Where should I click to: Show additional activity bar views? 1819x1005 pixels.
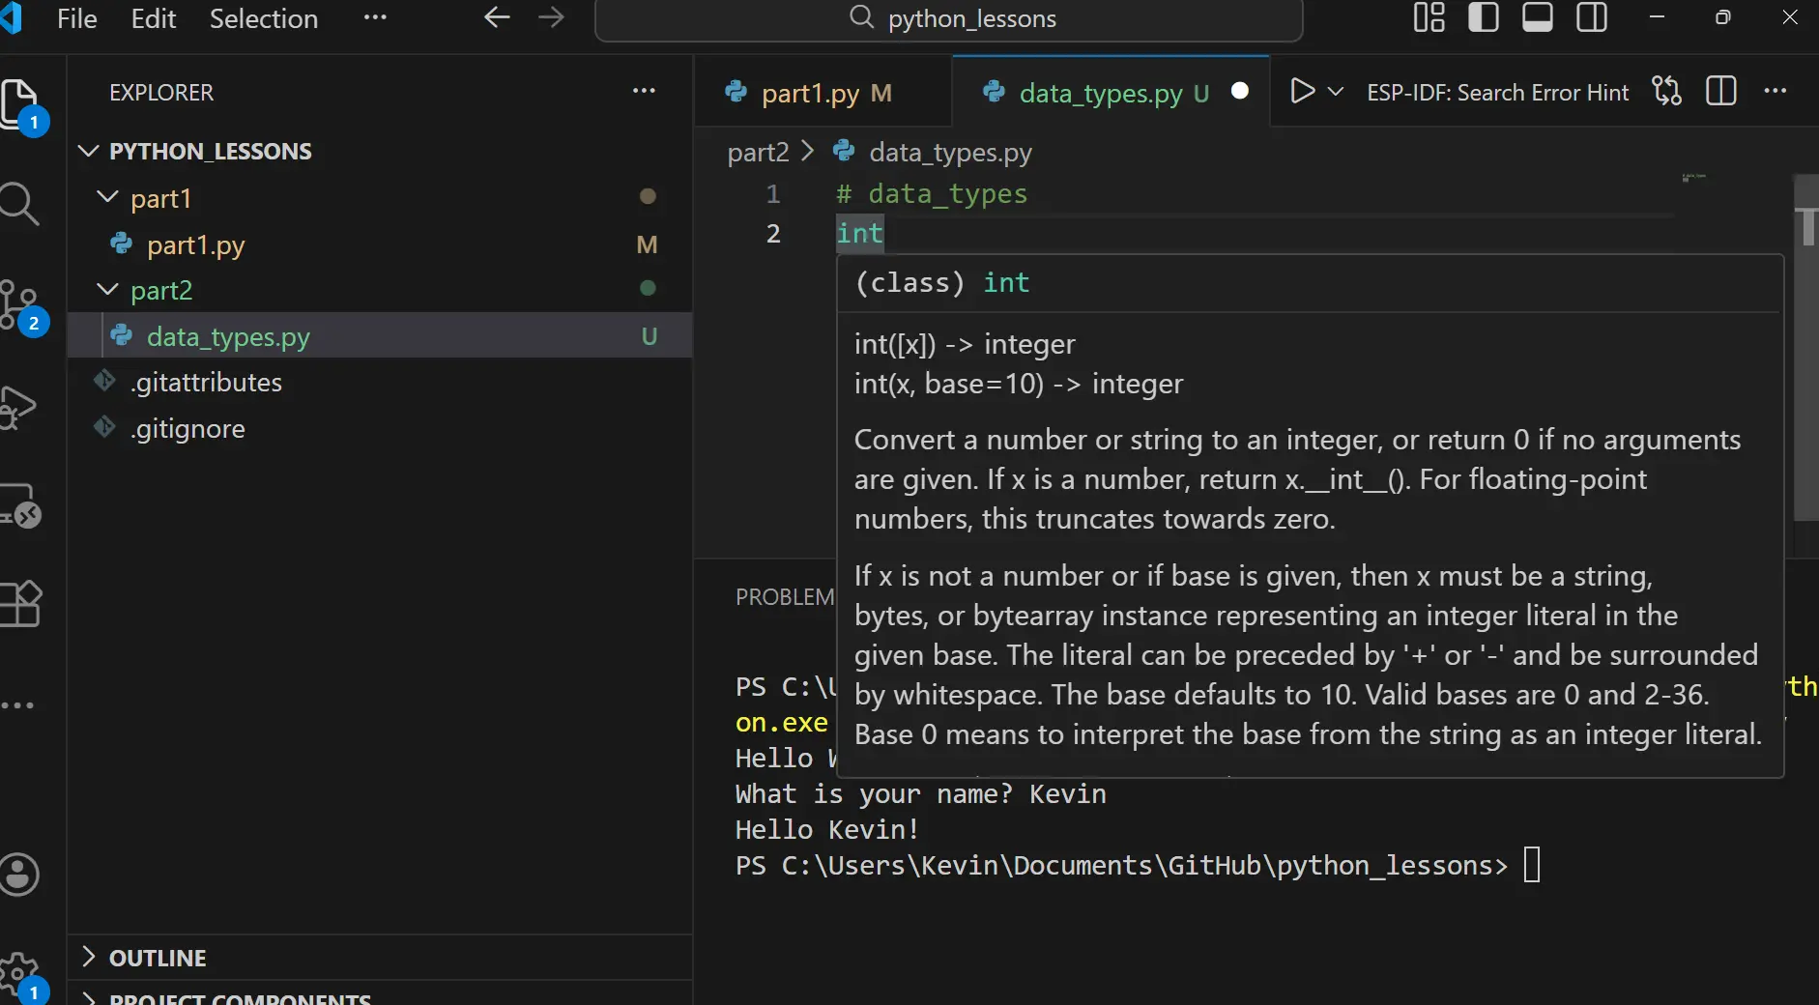17,705
